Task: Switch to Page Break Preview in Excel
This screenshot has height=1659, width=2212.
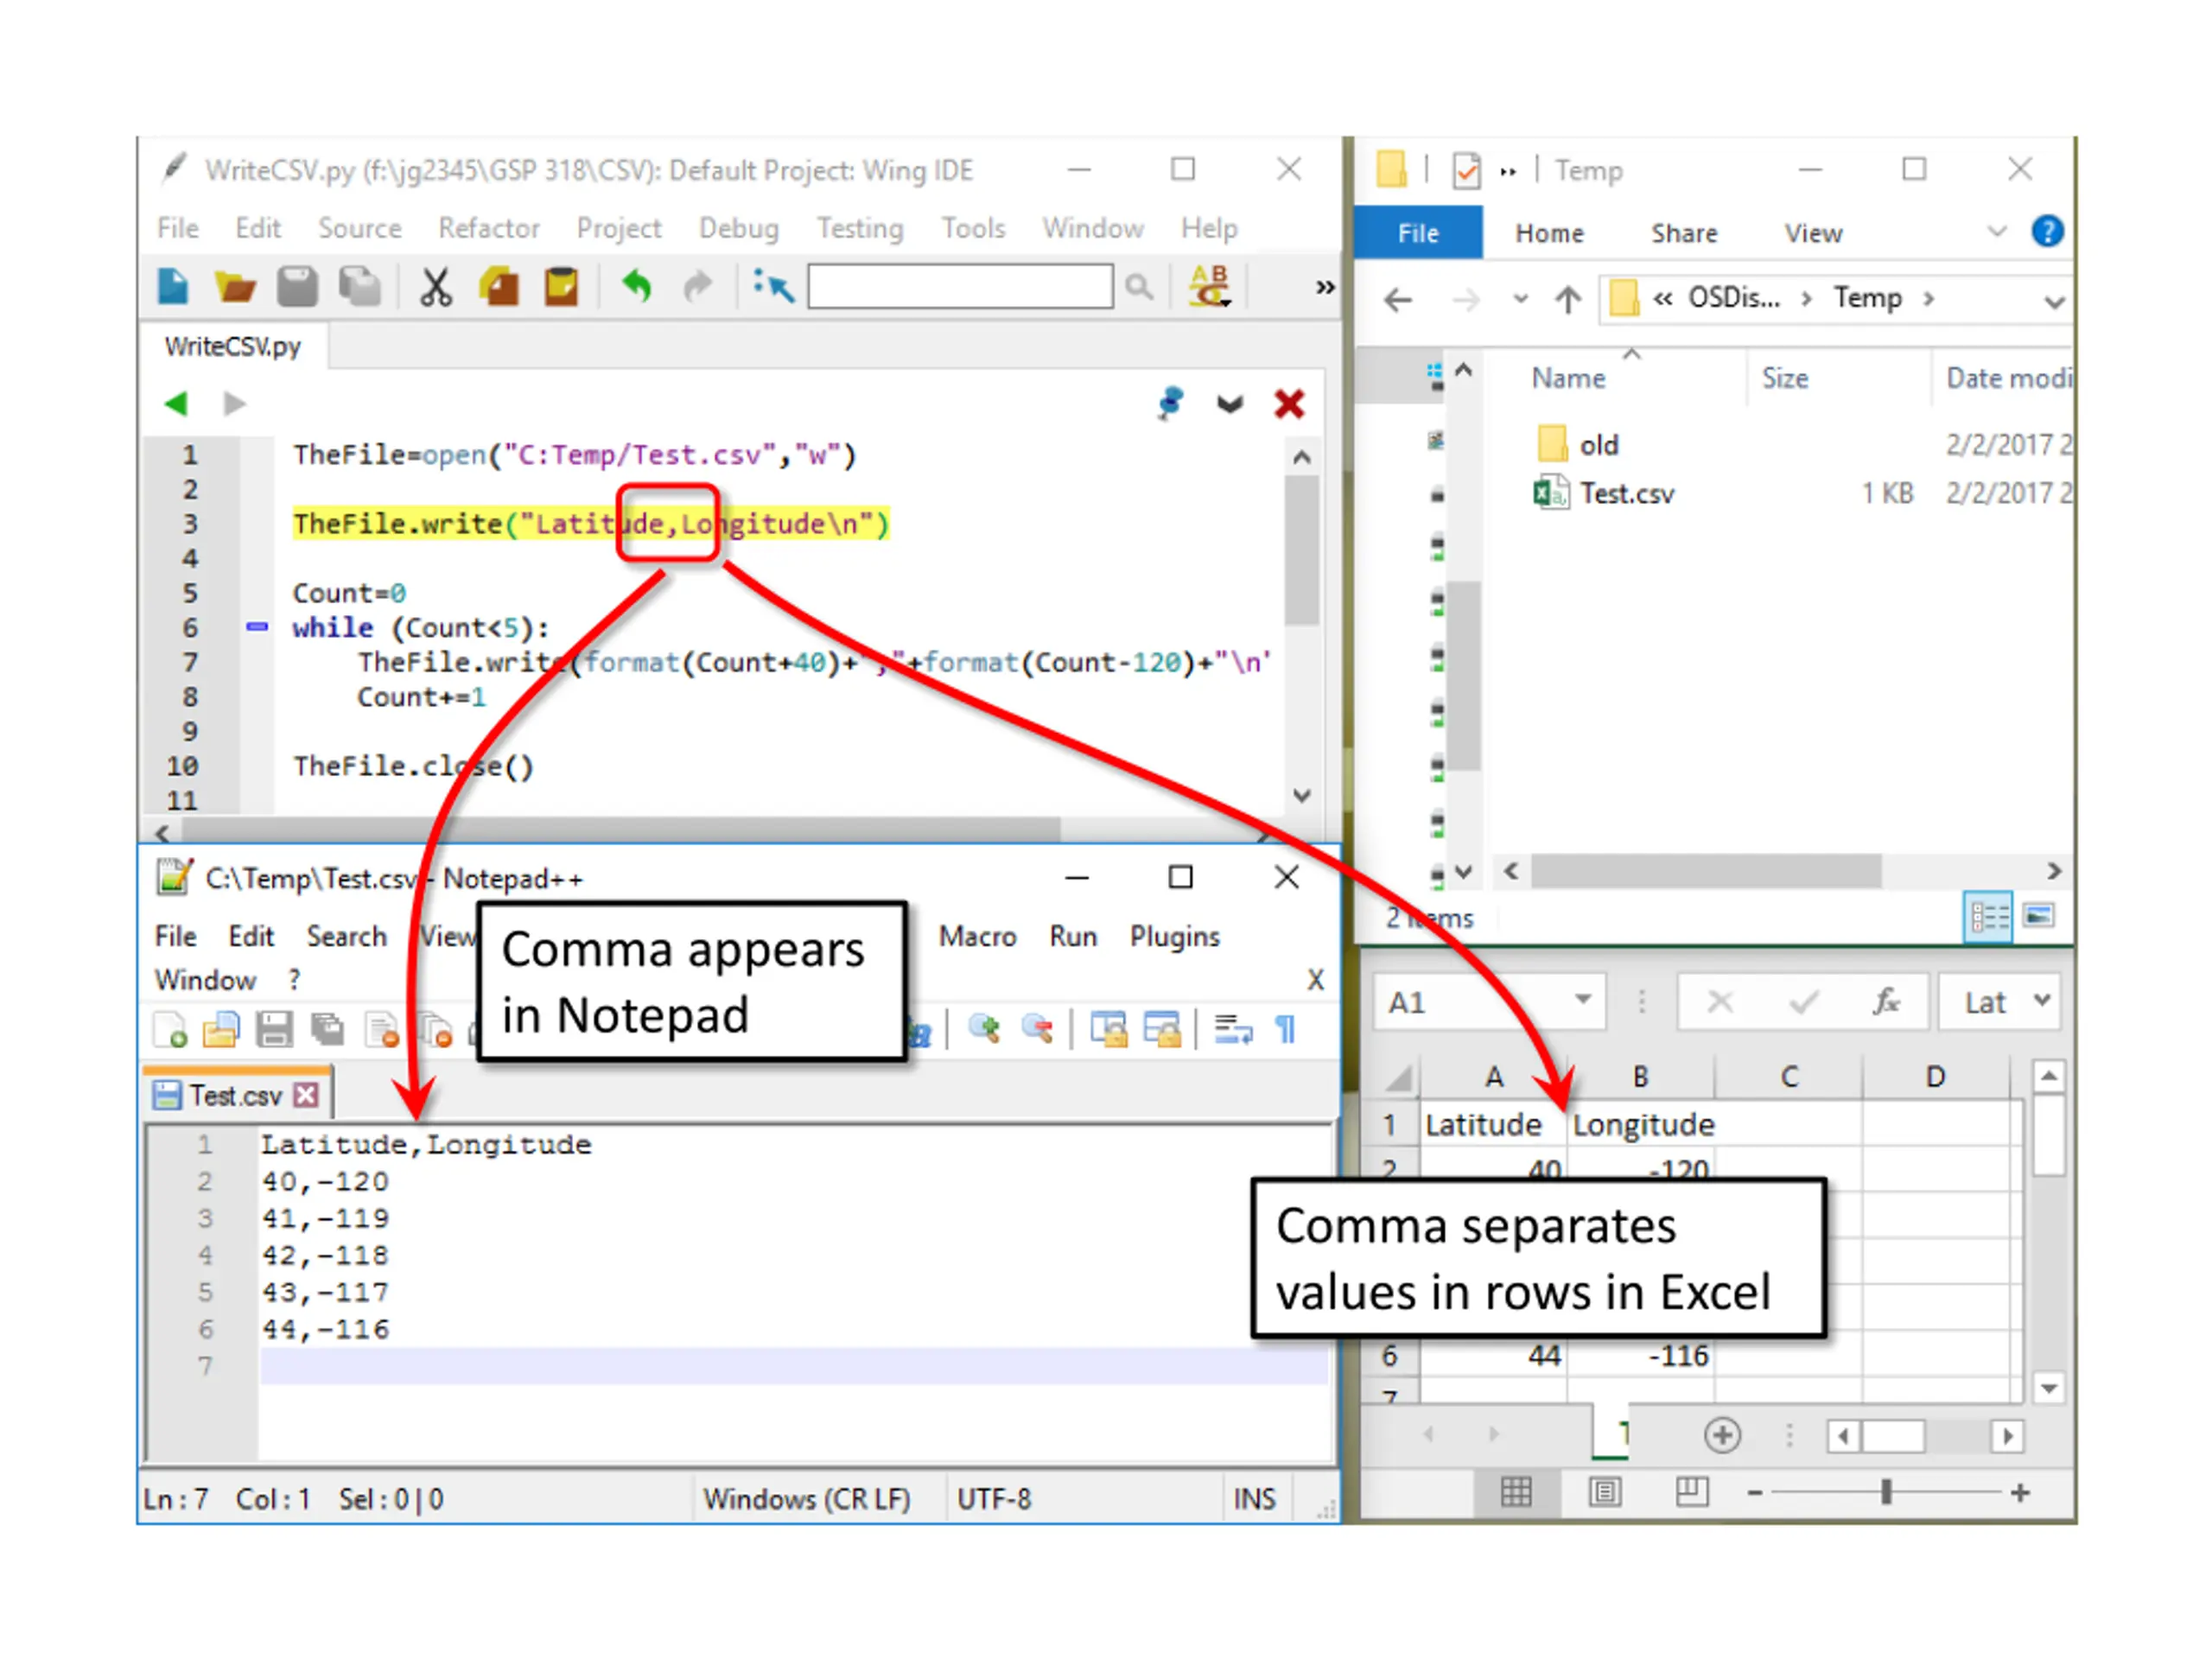Action: coord(1692,1492)
